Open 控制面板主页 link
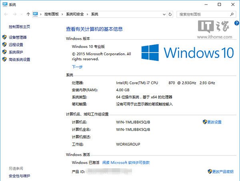 click(x=19, y=27)
